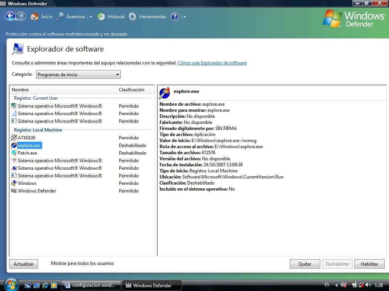The image size is (389, 291).
Task: Open the Windows Start orb
Action: coord(11,285)
